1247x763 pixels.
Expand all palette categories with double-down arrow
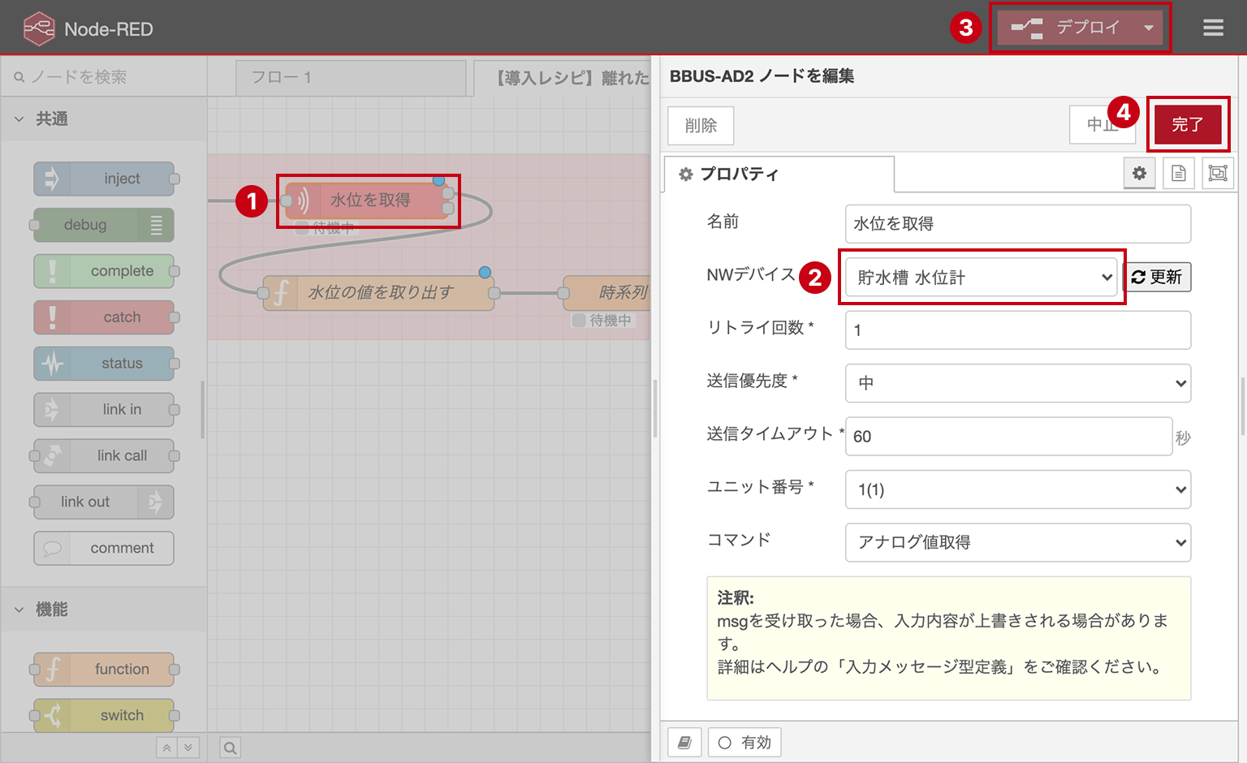point(188,748)
